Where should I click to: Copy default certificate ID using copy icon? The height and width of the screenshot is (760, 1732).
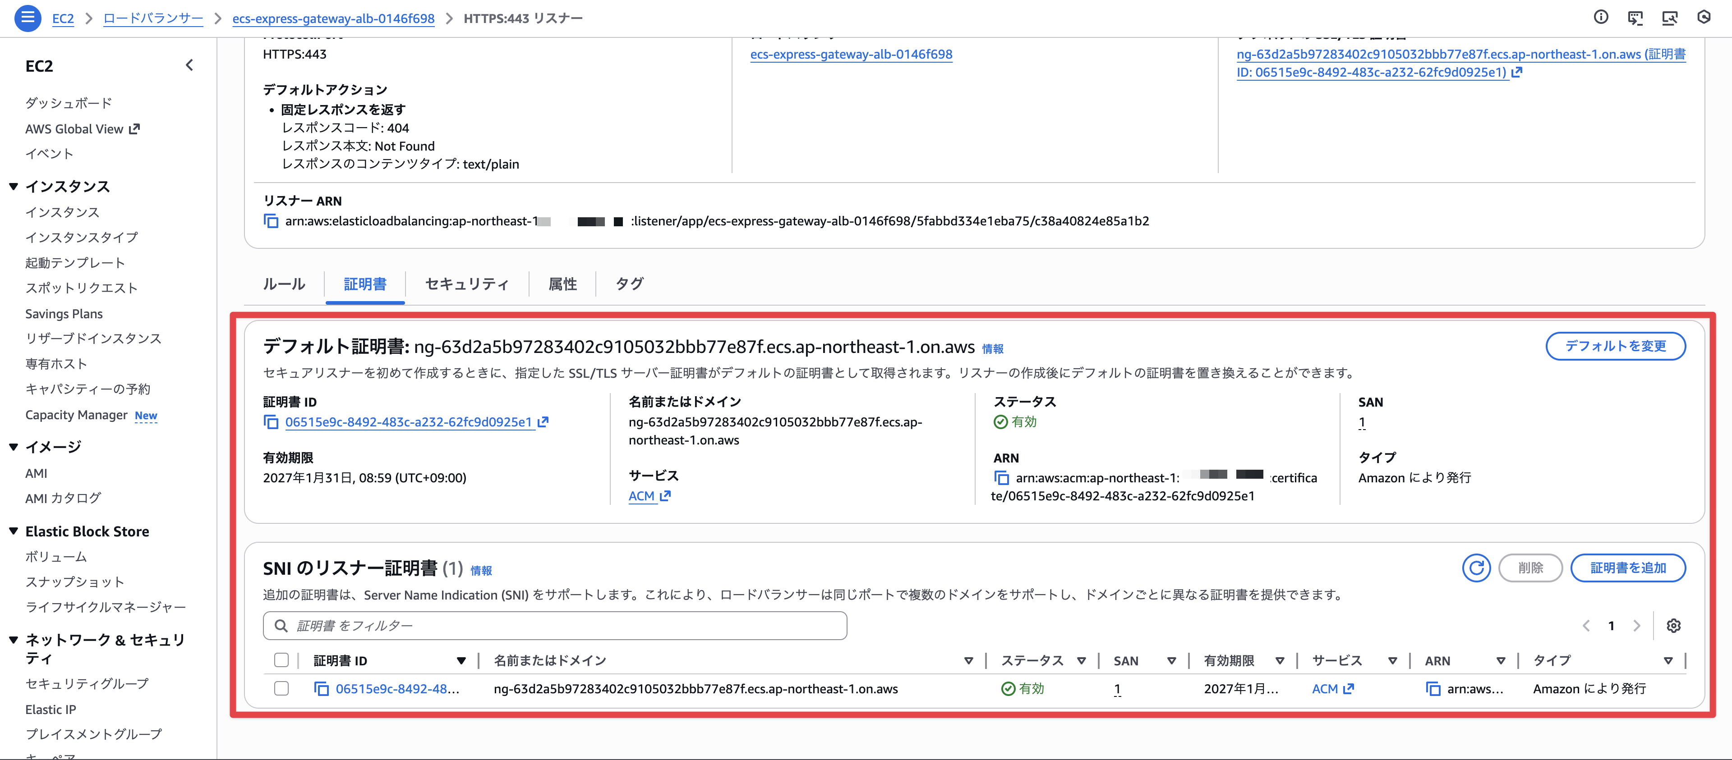point(271,422)
